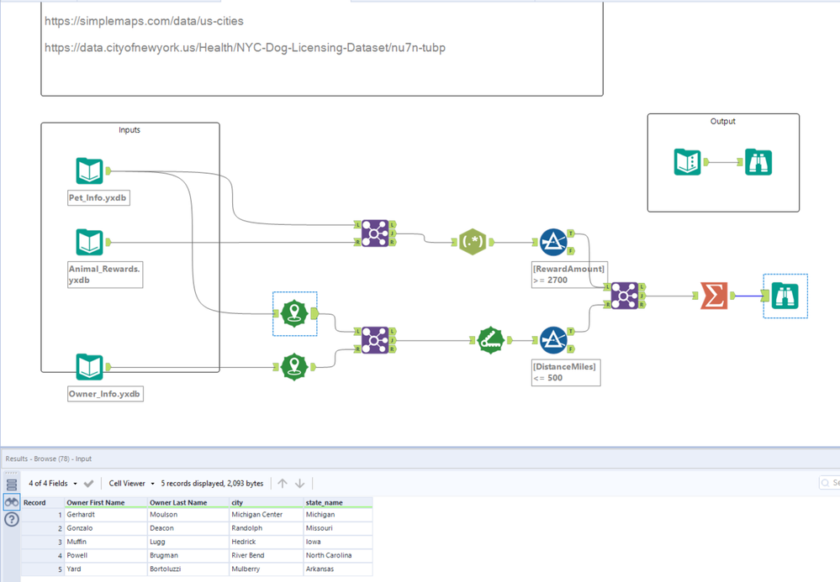Click the results search field

[x=830, y=483]
